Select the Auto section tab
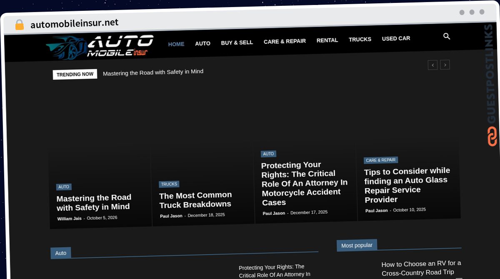Viewport: 500px width, 279px height. coord(61,253)
